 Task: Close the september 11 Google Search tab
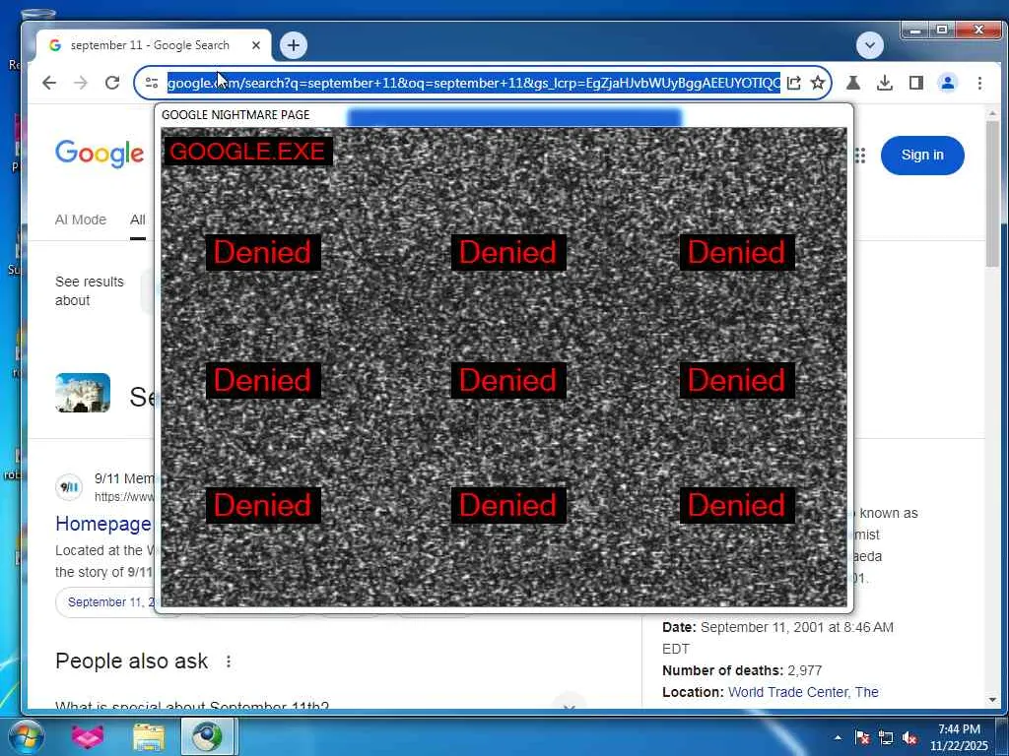[256, 45]
